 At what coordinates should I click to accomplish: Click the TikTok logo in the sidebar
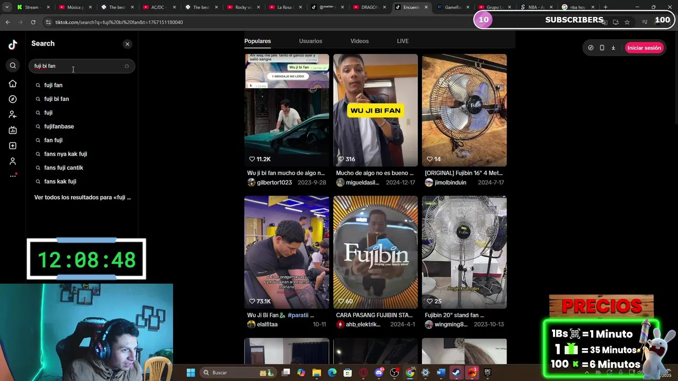13,45
